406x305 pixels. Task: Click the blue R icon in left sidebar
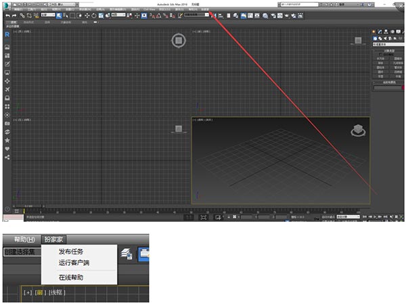tap(7, 34)
